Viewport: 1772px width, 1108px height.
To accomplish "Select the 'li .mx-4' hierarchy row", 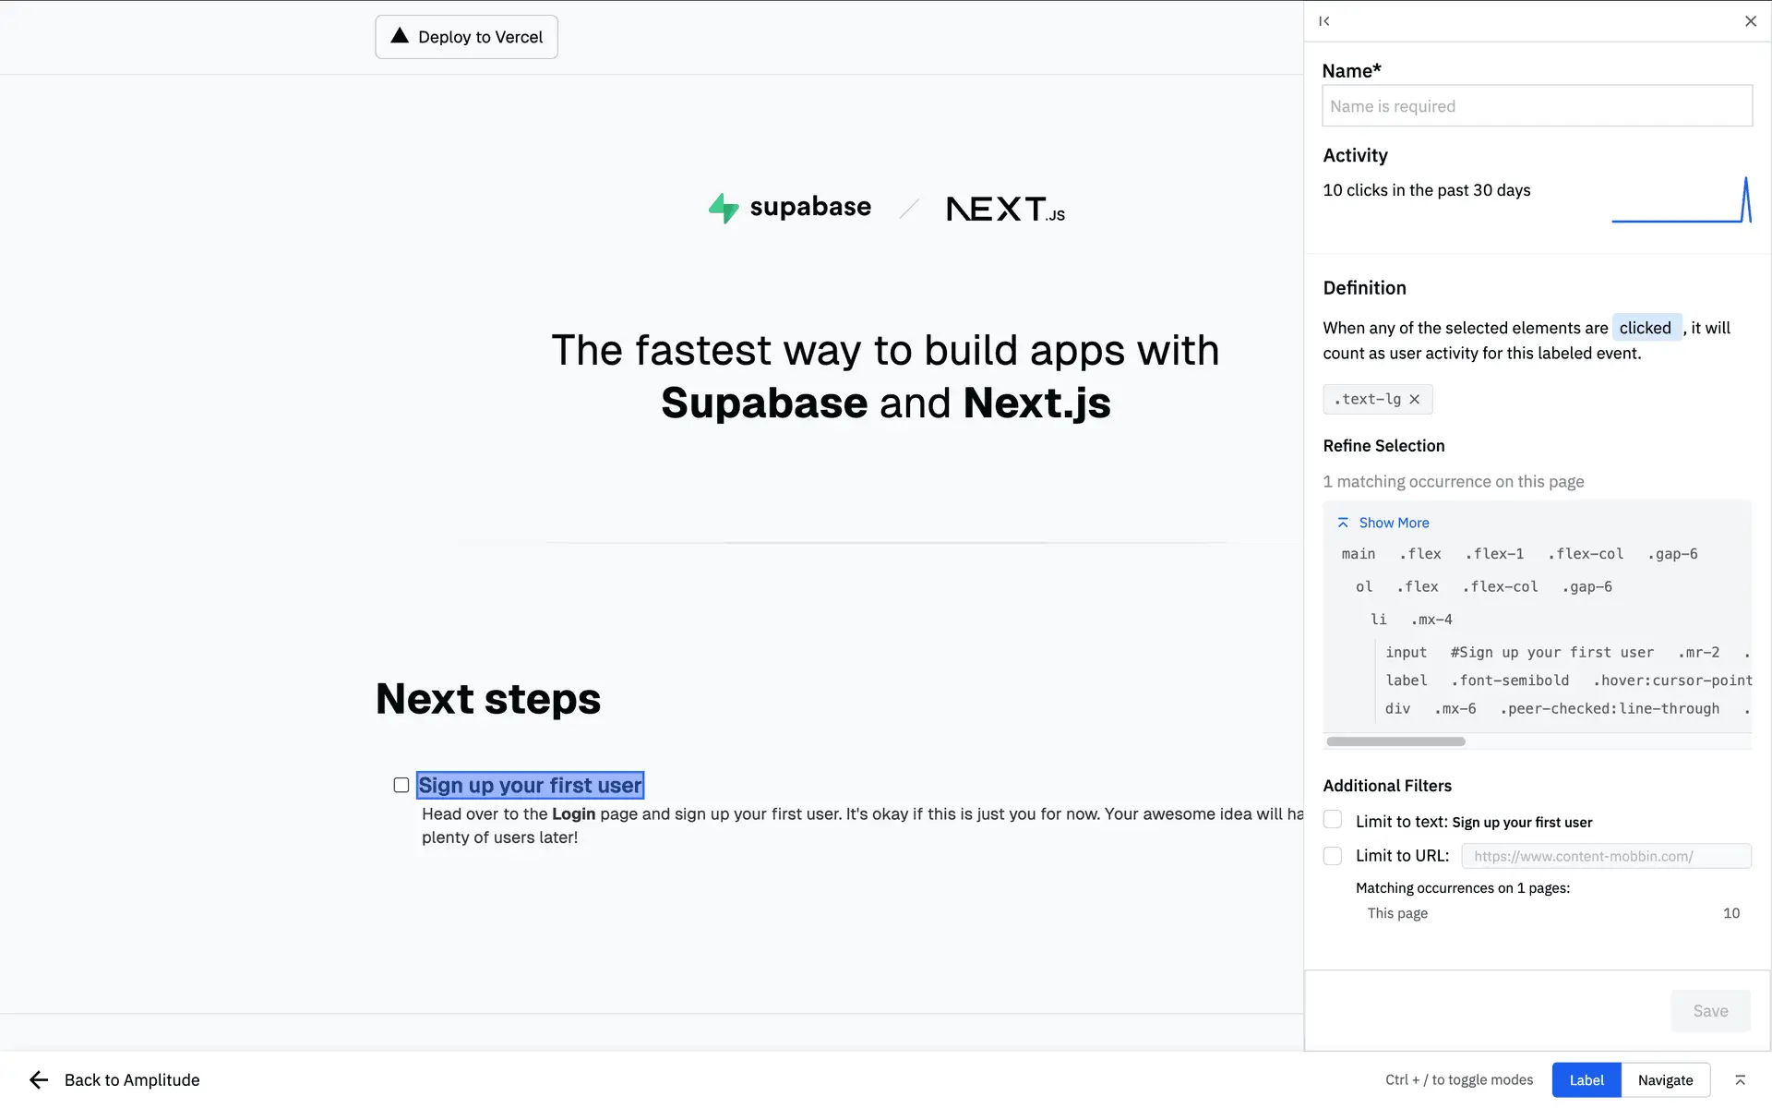I will tap(1412, 620).
